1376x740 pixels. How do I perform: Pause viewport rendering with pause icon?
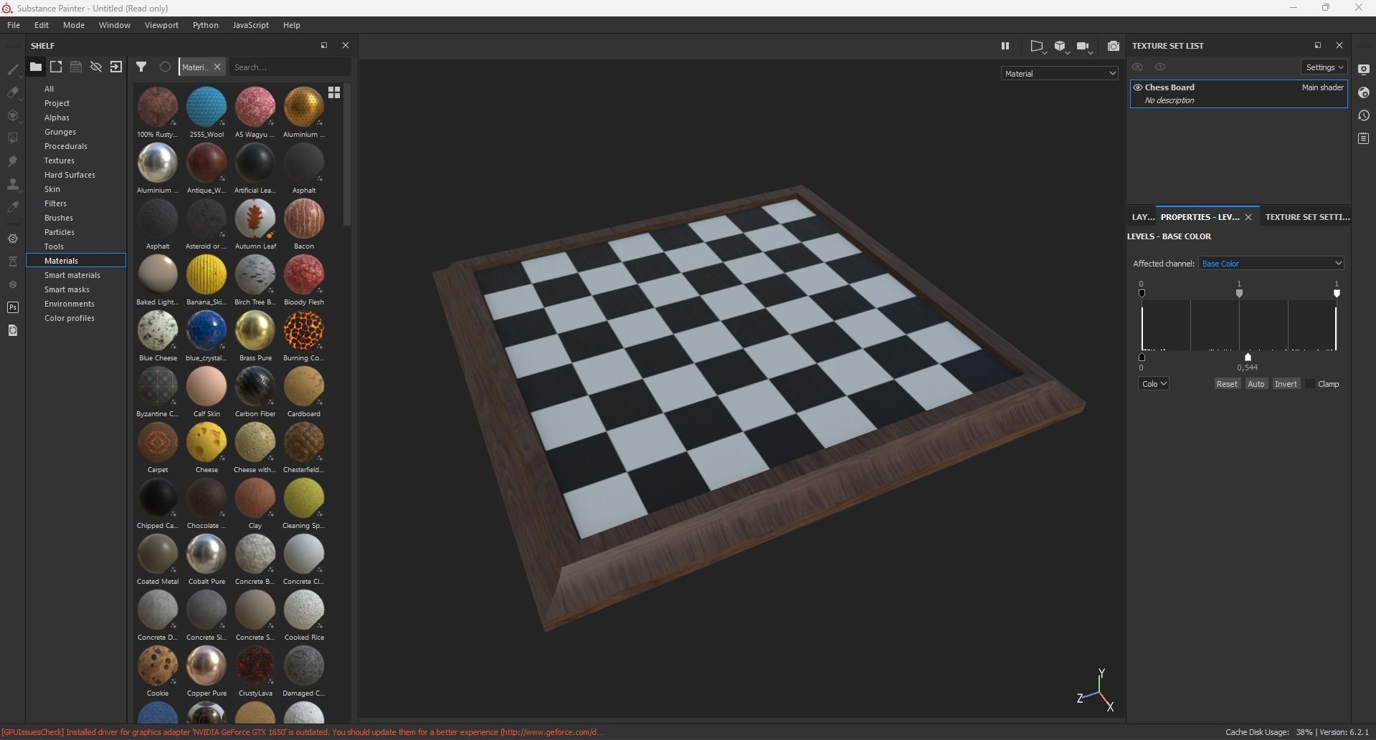(1005, 46)
